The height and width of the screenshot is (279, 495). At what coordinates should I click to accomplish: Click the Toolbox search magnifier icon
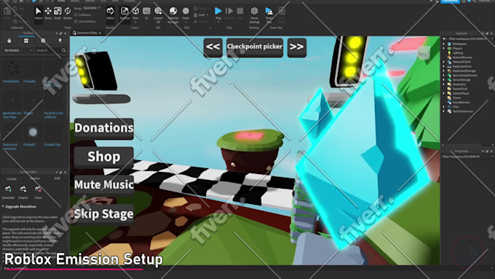click(64, 50)
